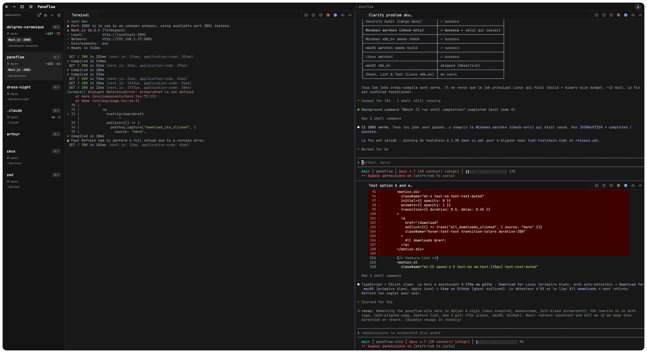
Task: Split Test option A pane into columns
Action: [604, 185]
